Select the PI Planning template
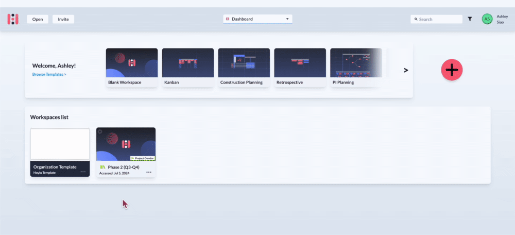Screen dimensions: 515x235 356,68
